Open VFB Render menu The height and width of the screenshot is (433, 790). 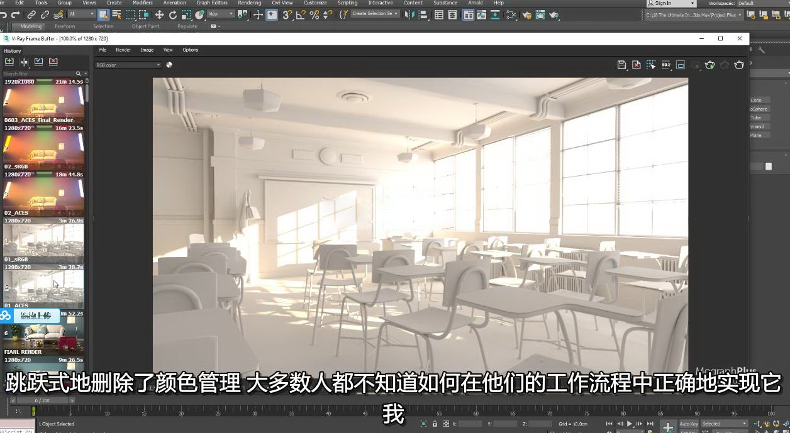point(123,50)
